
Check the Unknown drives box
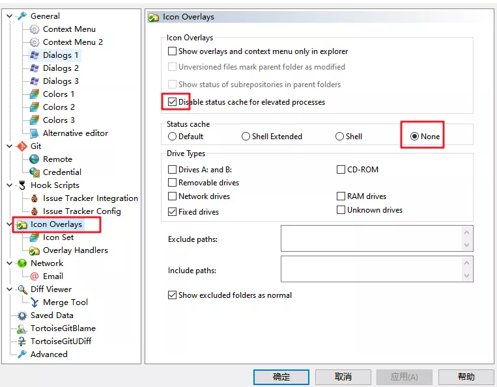tap(341, 210)
